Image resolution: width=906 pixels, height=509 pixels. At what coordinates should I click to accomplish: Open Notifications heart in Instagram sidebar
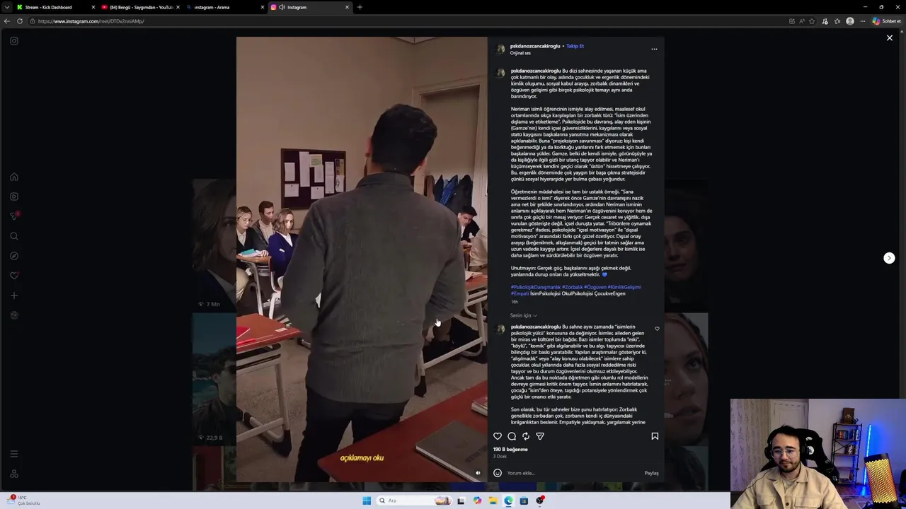coord(14,276)
